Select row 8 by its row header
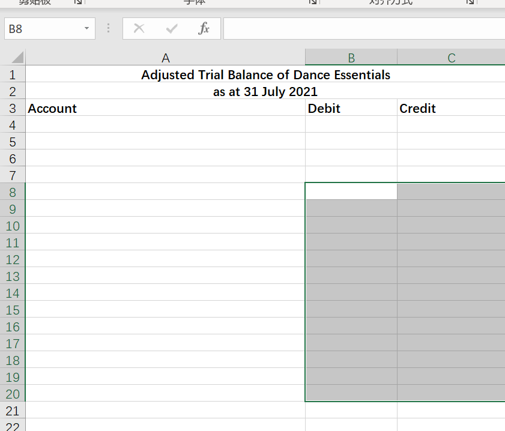Image resolution: width=505 pixels, height=431 pixels. pos(13,191)
